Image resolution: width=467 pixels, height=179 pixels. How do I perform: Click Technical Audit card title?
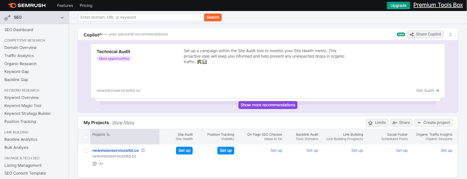tap(113, 51)
